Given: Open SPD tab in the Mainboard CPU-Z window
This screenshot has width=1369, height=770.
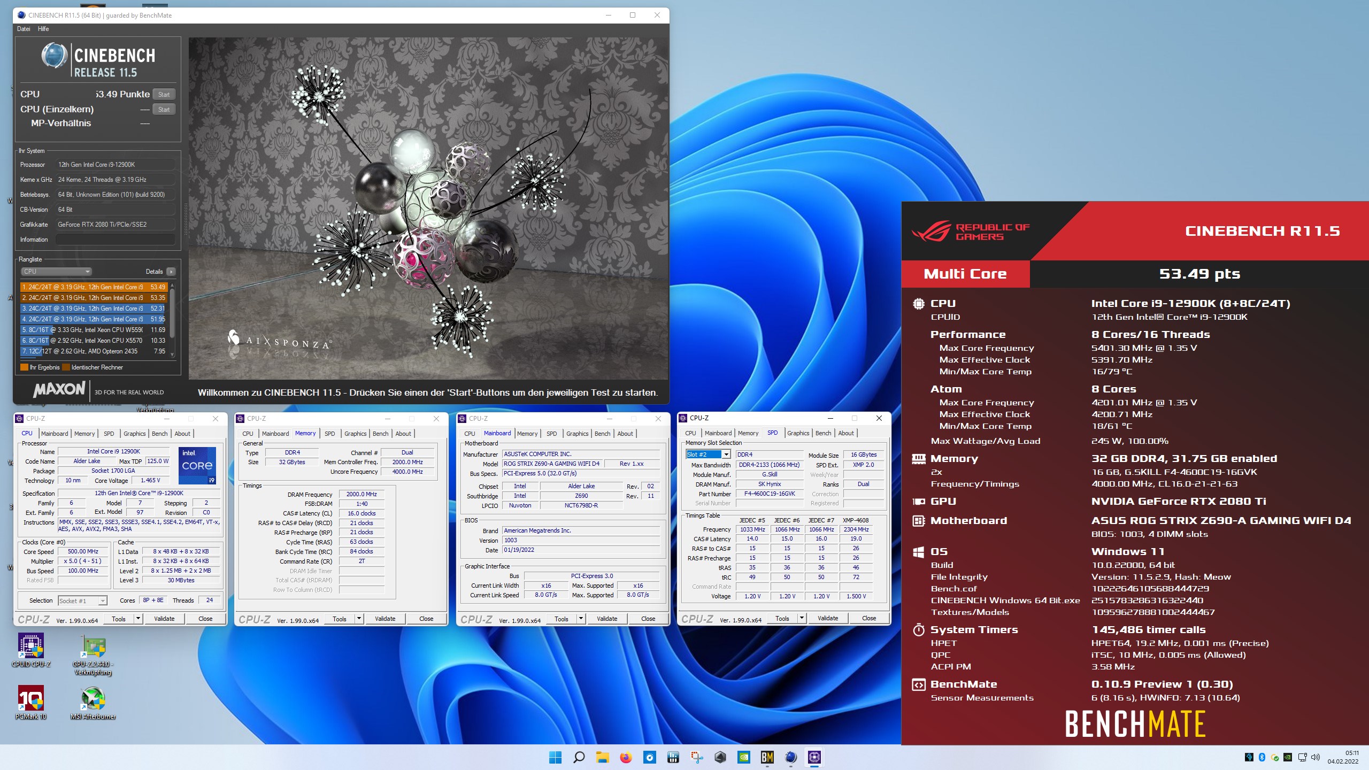Looking at the screenshot, I should pos(551,434).
